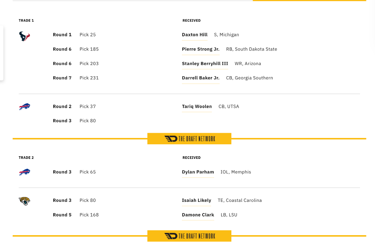Open Tariq Woolen player profile
Viewport: 375px width, 243px height.
pyautogui.click(x=197, y=107)
